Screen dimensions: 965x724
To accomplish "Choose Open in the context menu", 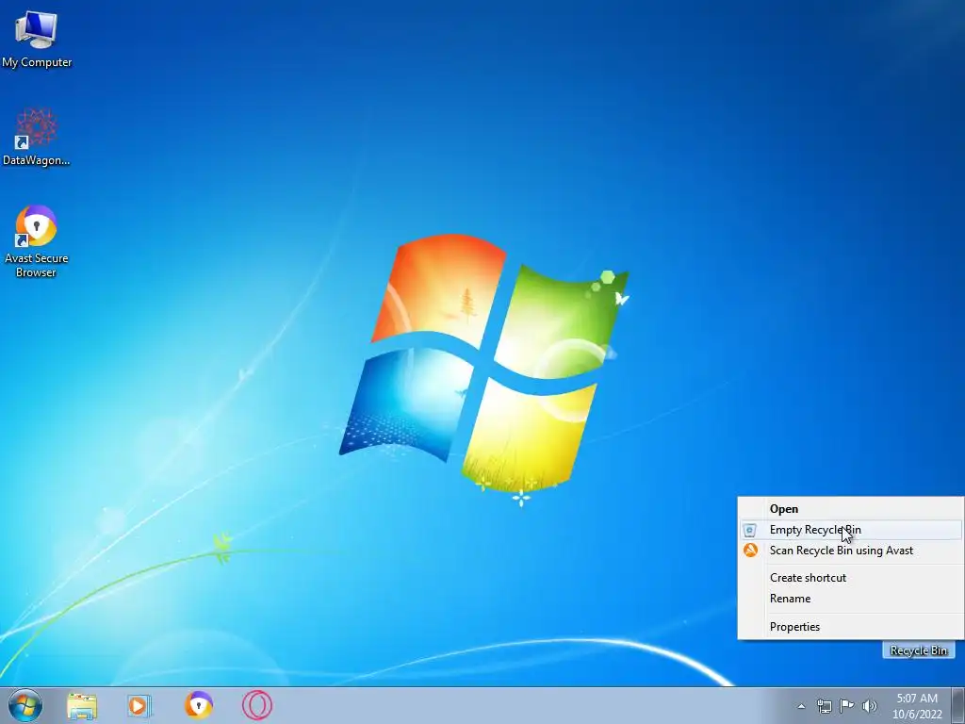I will 851,509.
